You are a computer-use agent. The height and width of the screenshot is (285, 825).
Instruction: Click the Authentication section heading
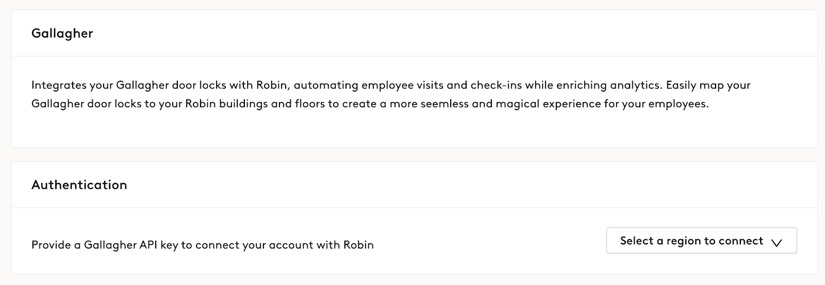(79, 185)
